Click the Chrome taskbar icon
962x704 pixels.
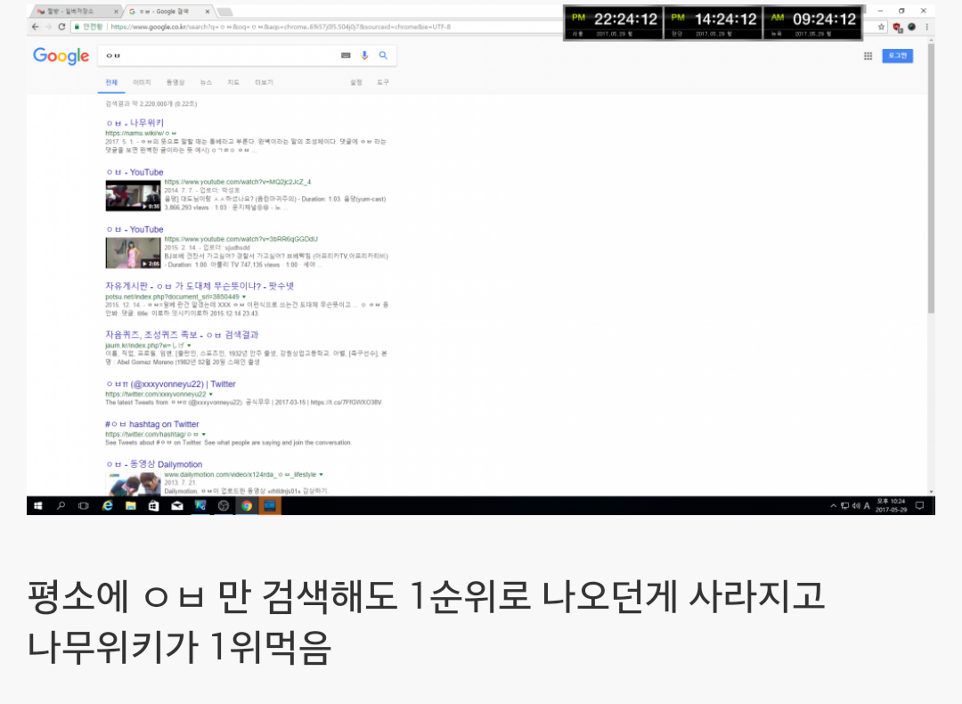(247, 506)
